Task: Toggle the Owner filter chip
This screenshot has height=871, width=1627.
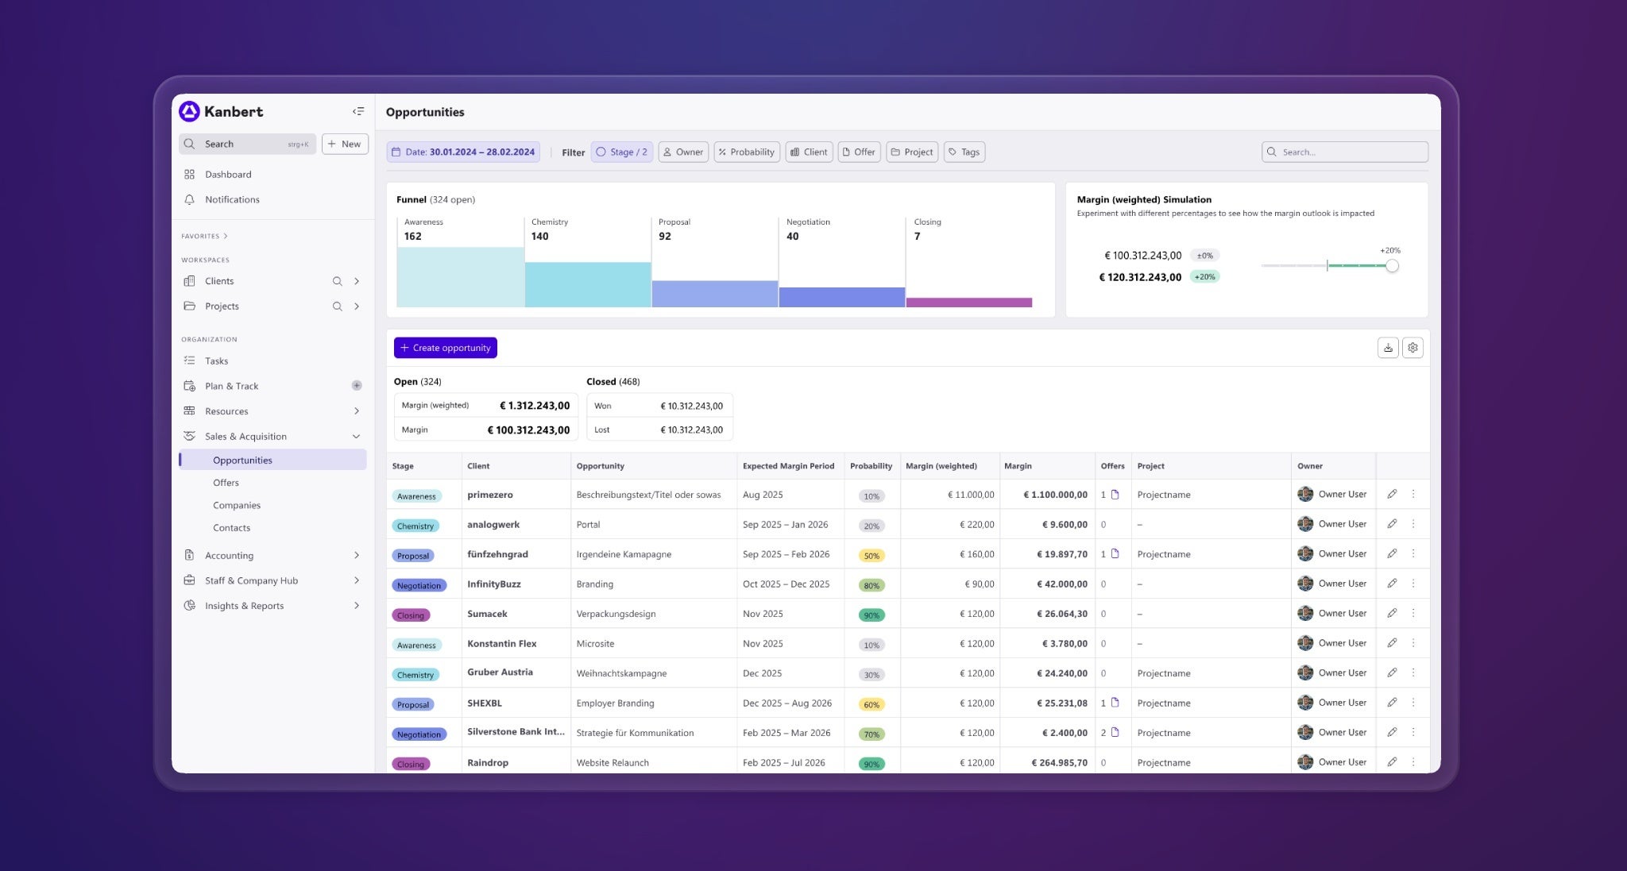Action: coord(683,152)
